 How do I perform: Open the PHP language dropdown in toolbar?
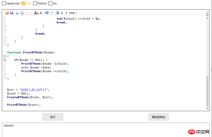73,13
